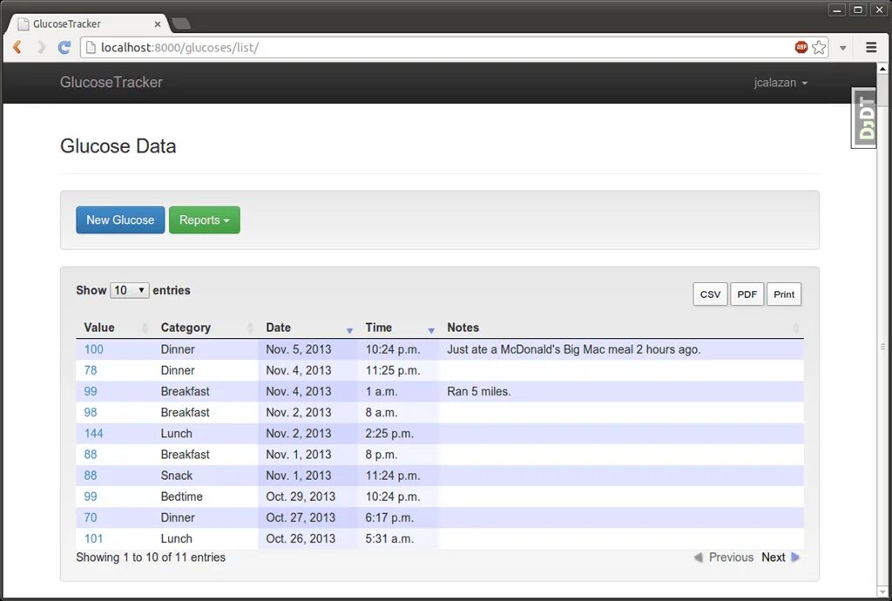Click the 'Nov. 5, 2013' date cell
892x601 pixels.
tap(307, 349)
